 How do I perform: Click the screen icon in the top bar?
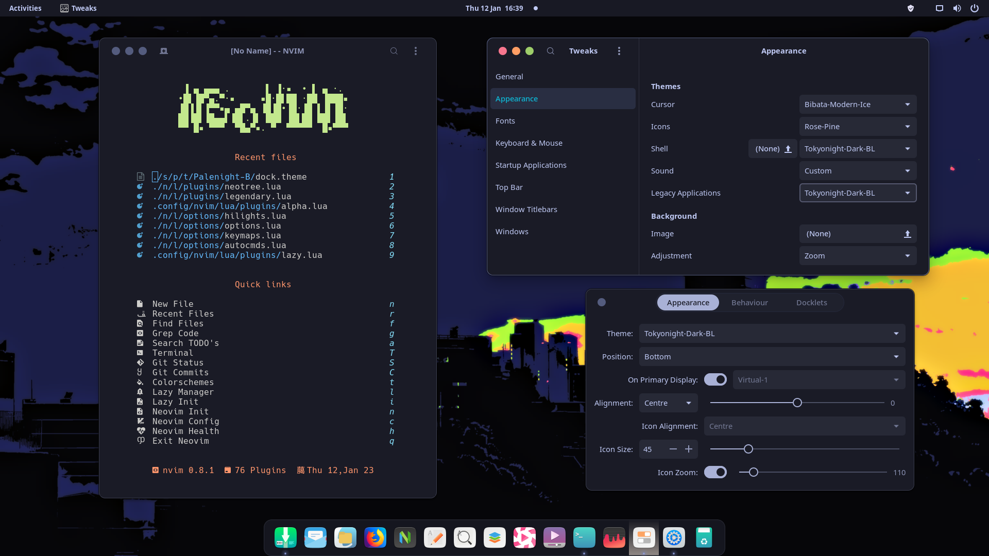(x=940, y=8)
